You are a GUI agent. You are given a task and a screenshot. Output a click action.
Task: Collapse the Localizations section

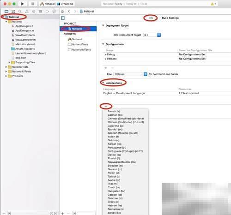pyautogui.click(x=103, y=83)
